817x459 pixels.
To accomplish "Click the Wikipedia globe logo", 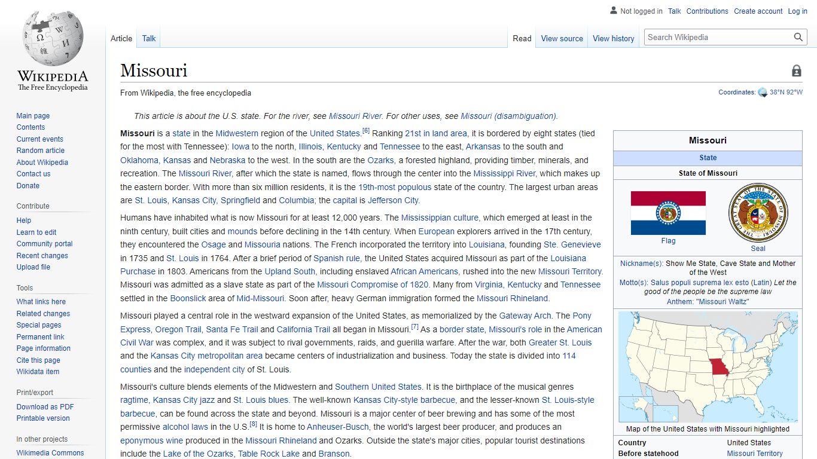I will point(53,38).
